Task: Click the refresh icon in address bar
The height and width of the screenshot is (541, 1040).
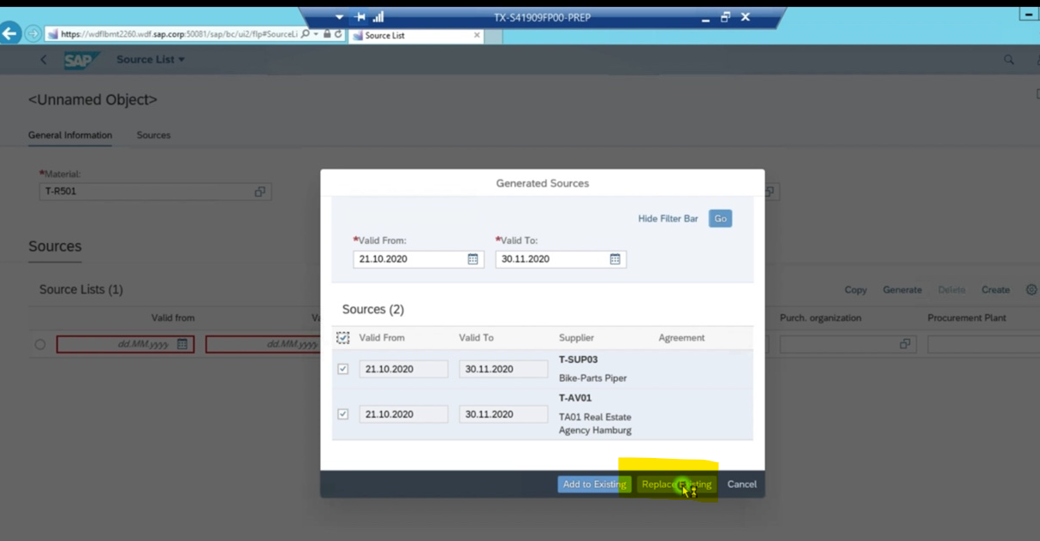Action: [x=338, y=34]
